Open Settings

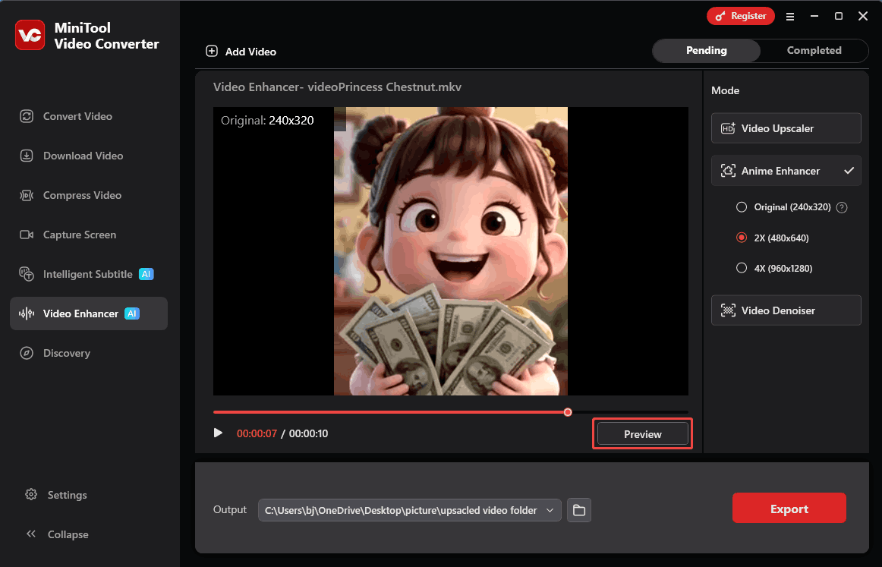pyautogui.click(x=56, y=495)
